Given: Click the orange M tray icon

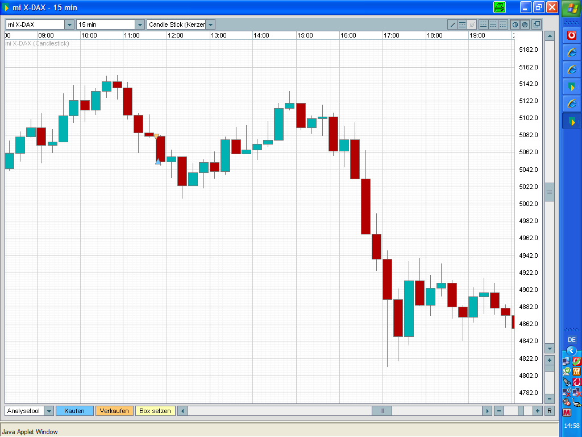Looking at the screenshot, I should click(x=576, y=371).
